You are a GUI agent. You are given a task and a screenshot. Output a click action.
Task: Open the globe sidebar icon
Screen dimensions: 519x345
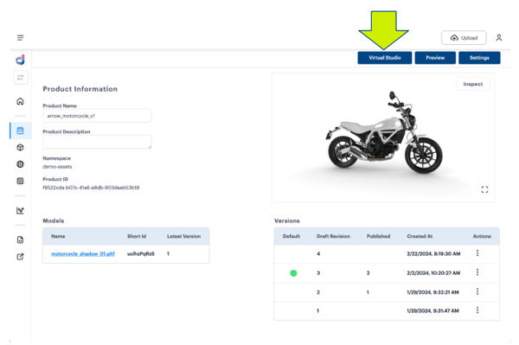click(20, 164)
